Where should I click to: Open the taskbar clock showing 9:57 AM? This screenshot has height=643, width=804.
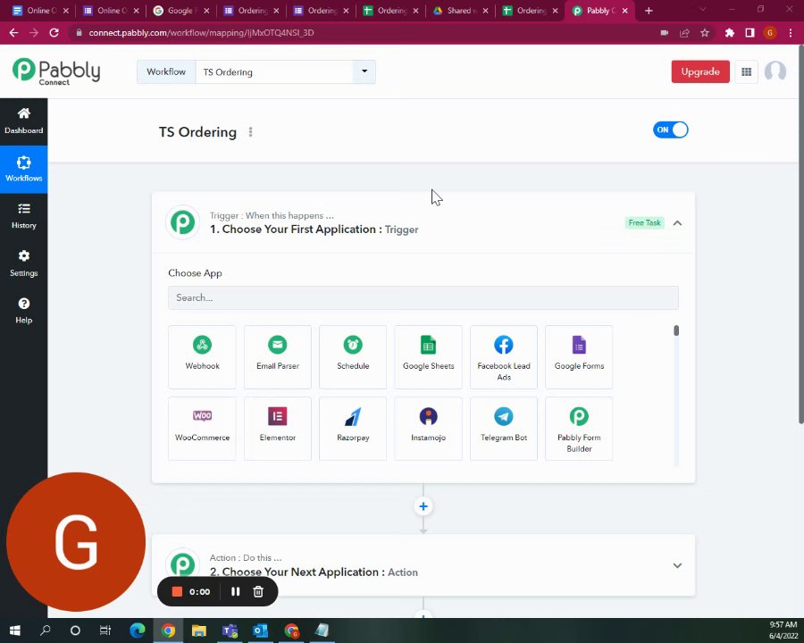pyautogui.click(x=783, y=630)
